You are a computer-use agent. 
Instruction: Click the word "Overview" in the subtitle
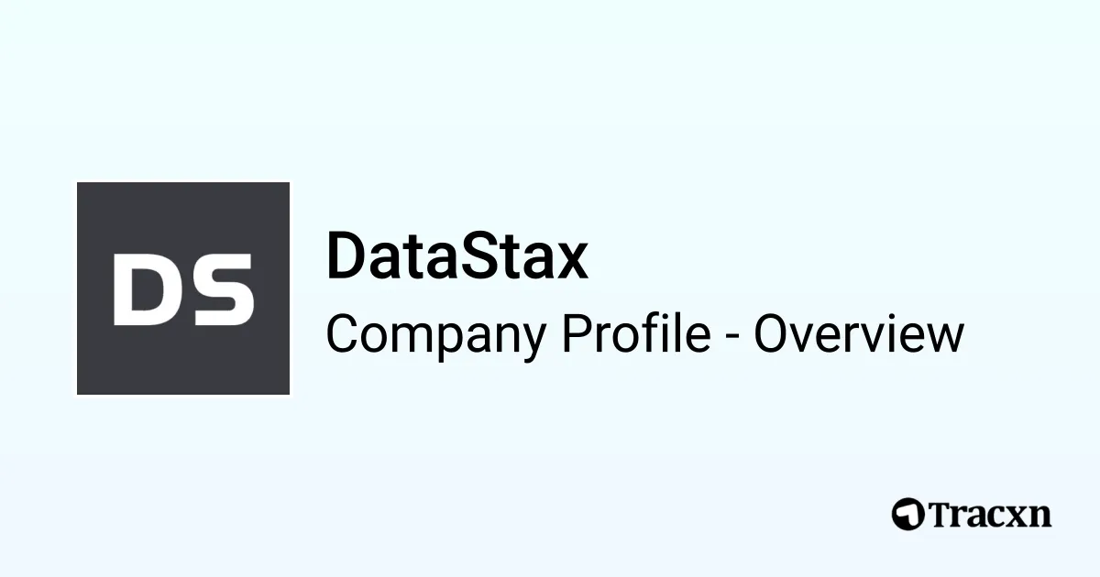859,334
